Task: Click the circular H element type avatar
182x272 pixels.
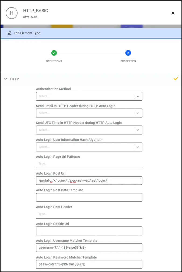Action: 12,13
